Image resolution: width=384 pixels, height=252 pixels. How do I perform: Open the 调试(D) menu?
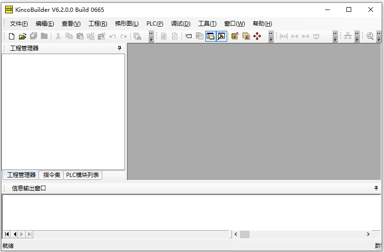(x=181, y=23)
